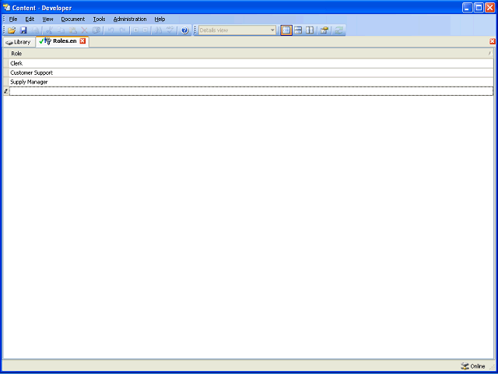Viewport: 498px width, 374px height.
Task: Click the row selector beside Supply Manager
Action: point(6,82)
